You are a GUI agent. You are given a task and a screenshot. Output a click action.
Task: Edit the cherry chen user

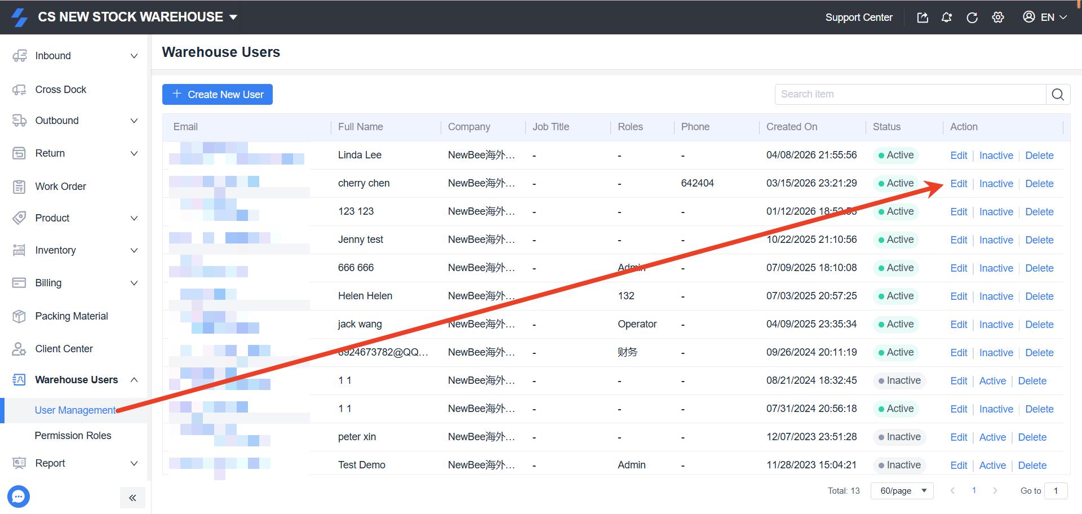[958, 184]
